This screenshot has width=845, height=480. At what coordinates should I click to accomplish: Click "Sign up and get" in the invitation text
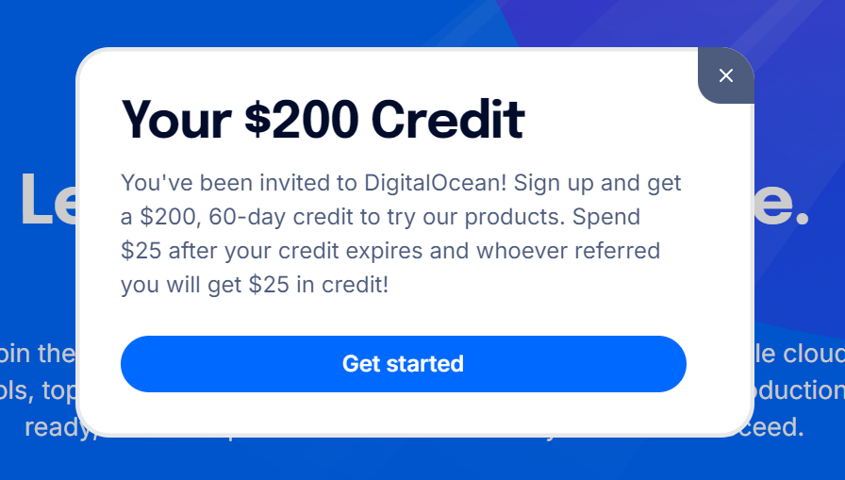click(599, 183)
